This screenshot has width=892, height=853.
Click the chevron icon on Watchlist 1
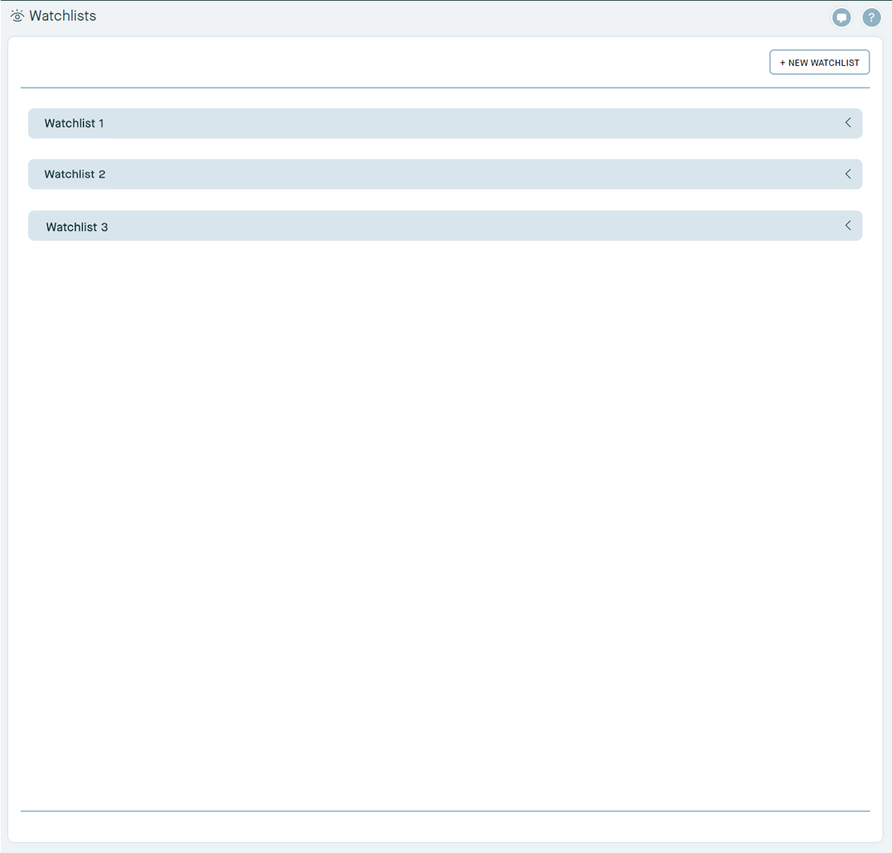pyautogui.click(x=848, y=123)
